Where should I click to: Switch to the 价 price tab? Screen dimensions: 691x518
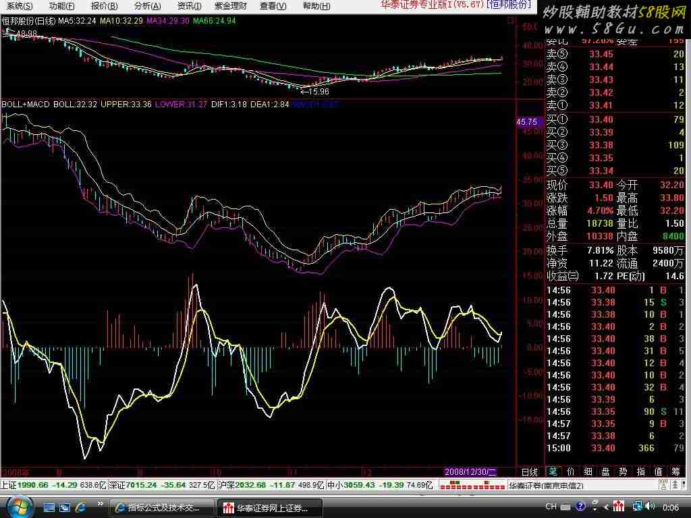point(571,471)
